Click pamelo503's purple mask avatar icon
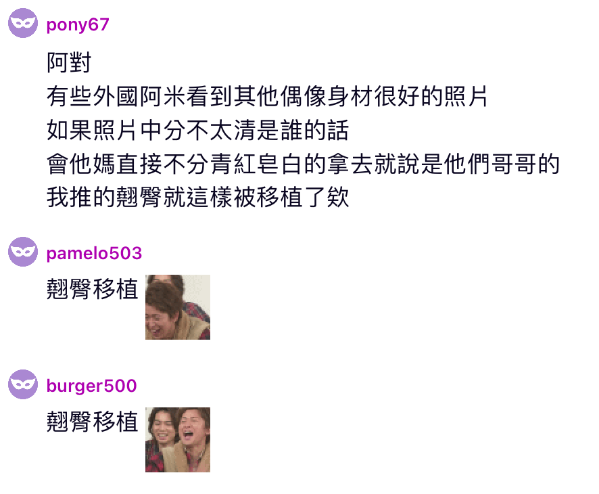 coord(23,252)
